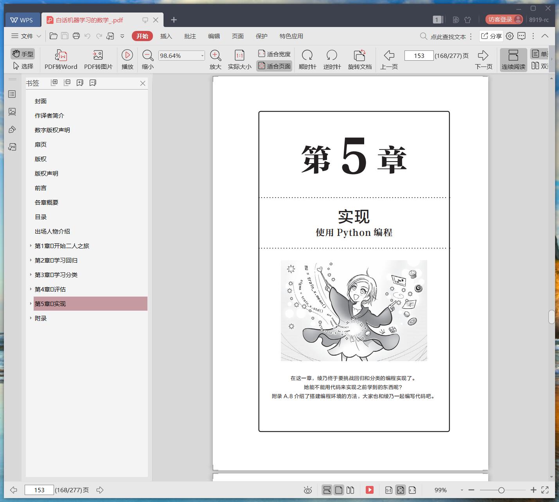Viewport: 559px width, 502px height.
Task: Toggle 单页 single page in the ribbon
Action: click(540, 54)
